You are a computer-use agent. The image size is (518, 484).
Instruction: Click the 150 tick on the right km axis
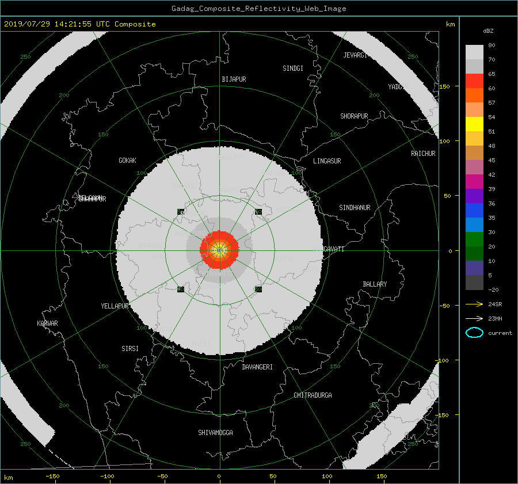pyautogui.click(x=445, y=86)
